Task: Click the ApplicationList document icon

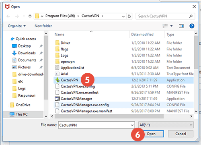Action: tap(57, 68)
